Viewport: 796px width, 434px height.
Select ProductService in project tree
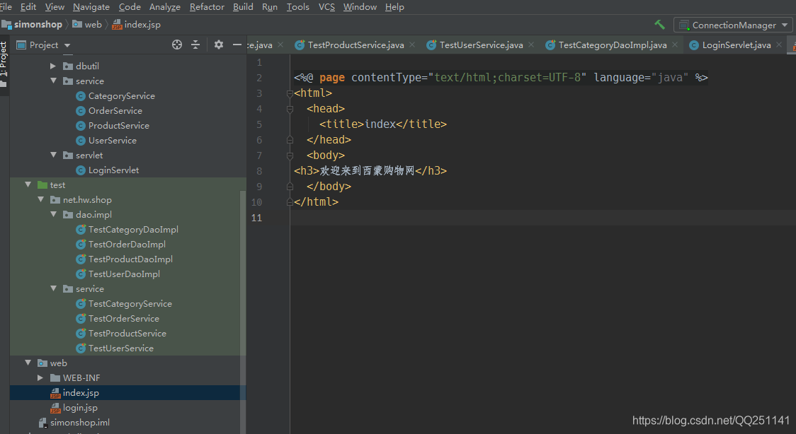click(119, 126)
